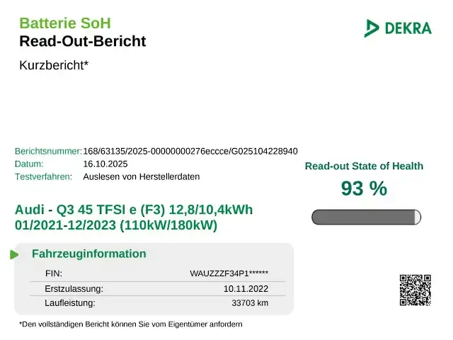This screenshot has width=453, height=340.
Task: Click the Kurzbericht* subtitle
Action: tap(54, 65)
